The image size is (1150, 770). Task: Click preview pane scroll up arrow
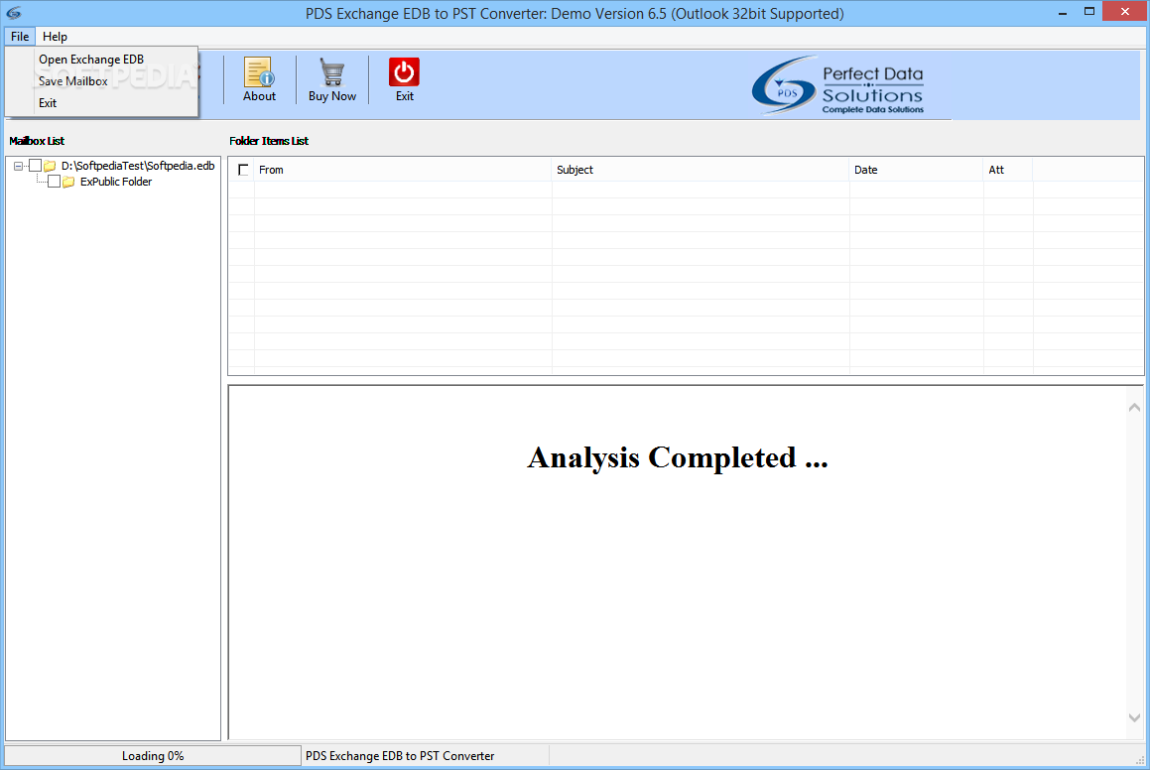1134,407
